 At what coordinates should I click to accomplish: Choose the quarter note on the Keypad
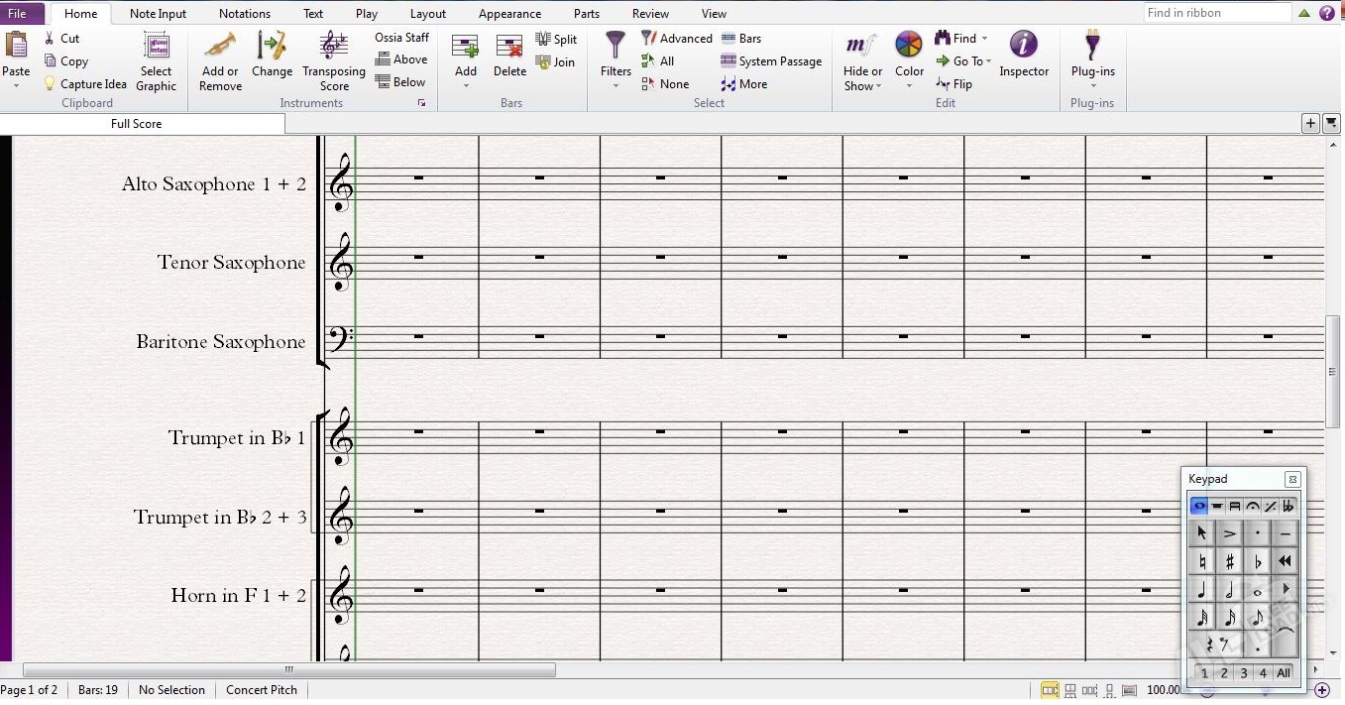pos(1202,590)
